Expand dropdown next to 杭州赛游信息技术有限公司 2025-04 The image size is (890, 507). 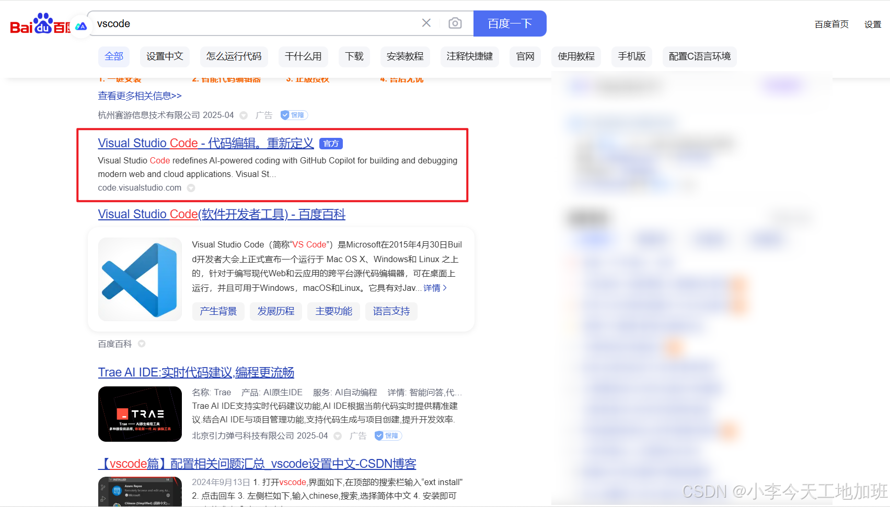(x=244, y=115)
